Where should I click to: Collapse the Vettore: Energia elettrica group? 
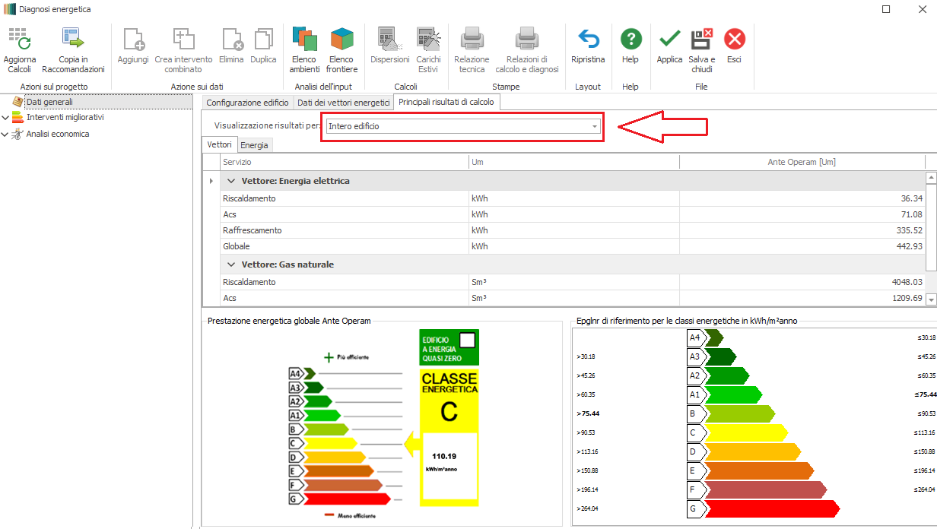point(231,182)
